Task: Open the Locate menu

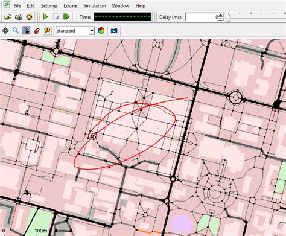Action: [71, 6]
